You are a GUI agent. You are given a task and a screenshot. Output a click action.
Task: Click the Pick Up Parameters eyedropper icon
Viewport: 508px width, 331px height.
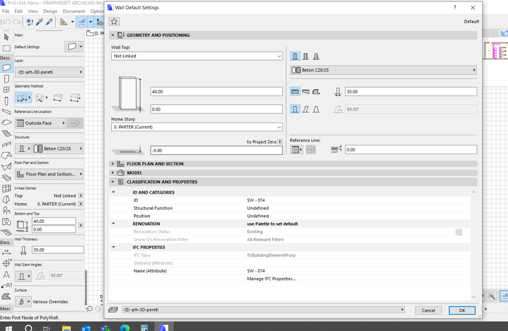(x=39, y=22)
